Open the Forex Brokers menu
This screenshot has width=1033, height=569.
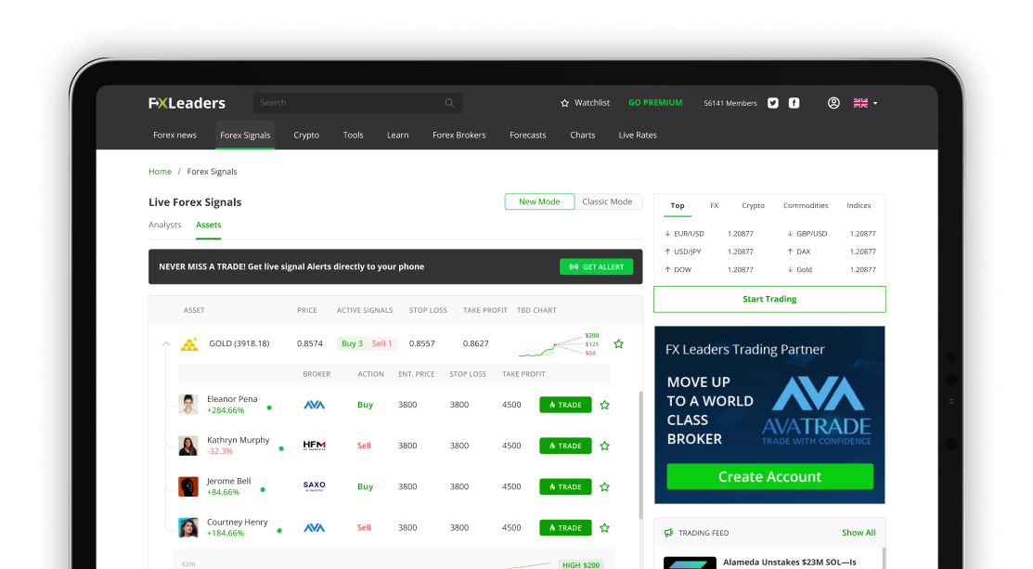[x=459, y=135]
